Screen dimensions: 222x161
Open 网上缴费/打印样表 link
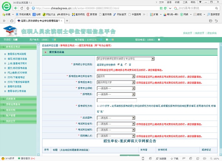click(x=17, y=73)
